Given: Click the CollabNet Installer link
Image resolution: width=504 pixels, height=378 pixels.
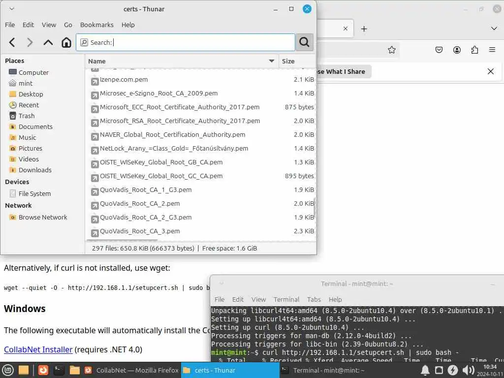Looking at the screenshot, I should coord(38,349).
